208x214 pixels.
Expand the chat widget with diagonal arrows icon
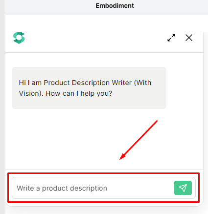(x=171, y=38)
